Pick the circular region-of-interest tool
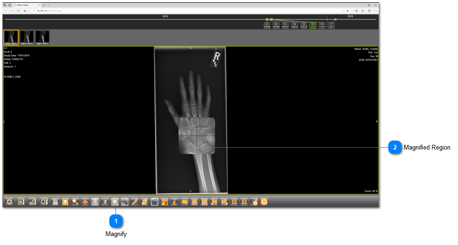458x245 pixels. [44, 202]
